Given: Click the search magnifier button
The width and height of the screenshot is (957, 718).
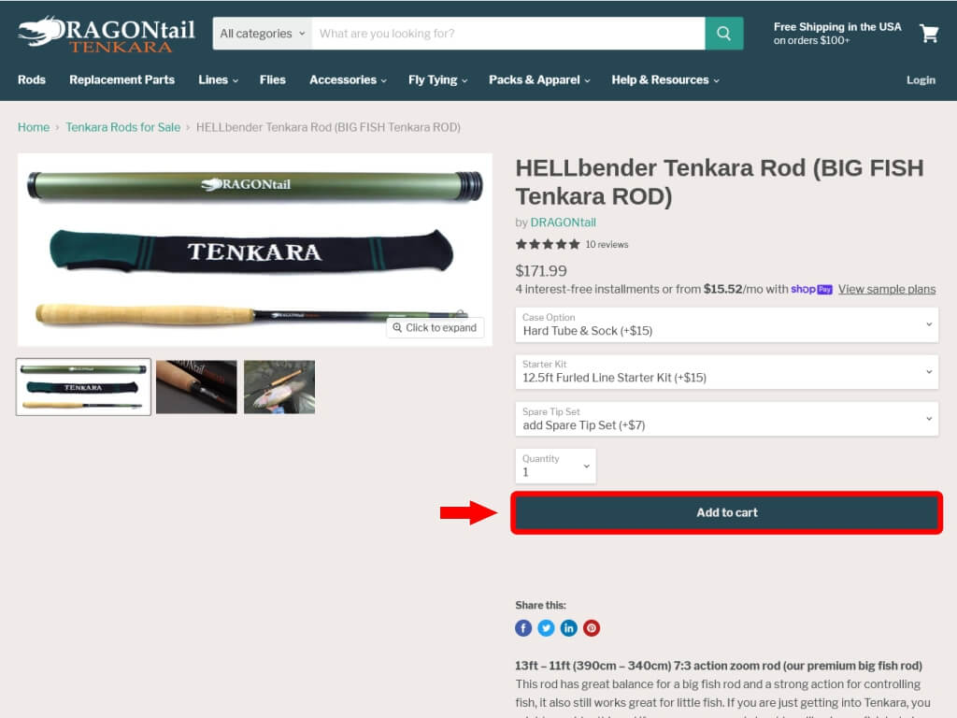Looking at the screenshot, I should pyautogui.click(x=724, y=34).
